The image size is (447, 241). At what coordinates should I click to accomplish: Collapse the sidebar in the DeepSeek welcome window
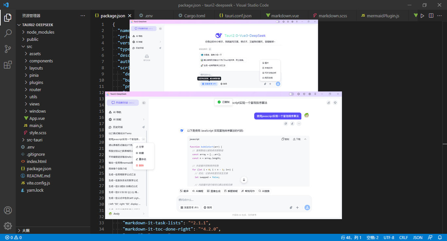click(160, 29)
